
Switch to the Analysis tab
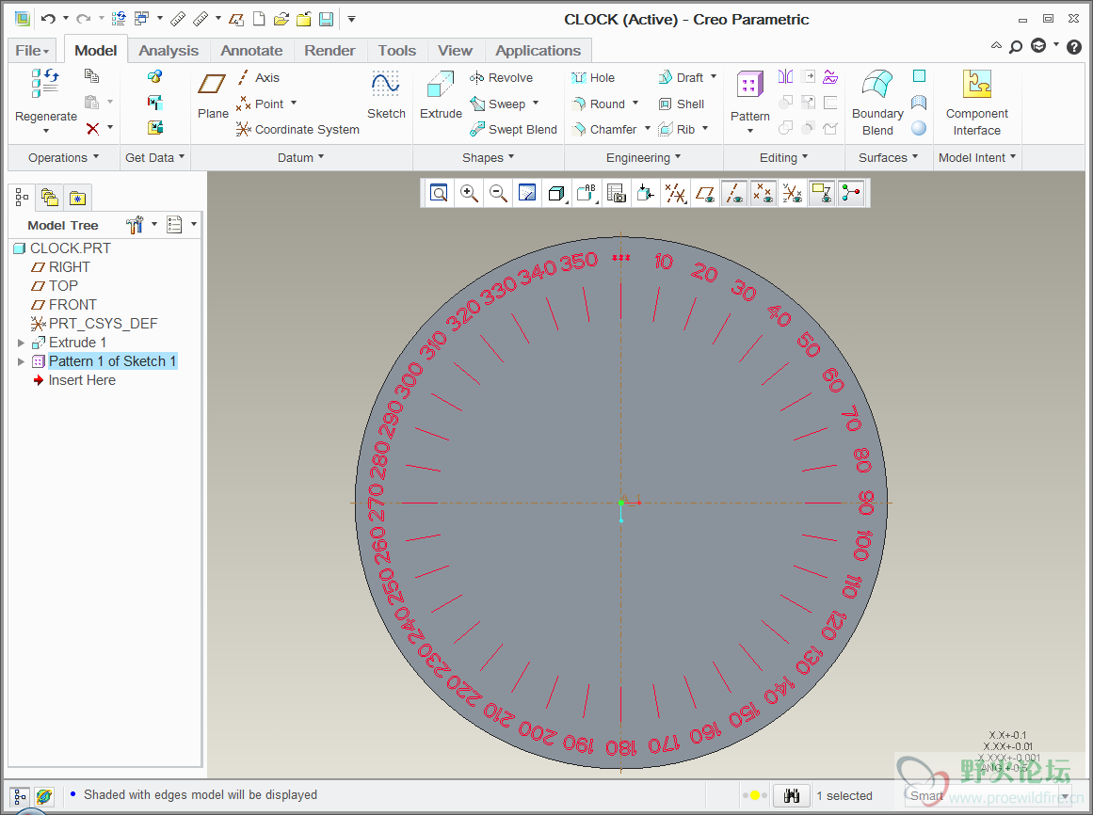coord(169,50)
